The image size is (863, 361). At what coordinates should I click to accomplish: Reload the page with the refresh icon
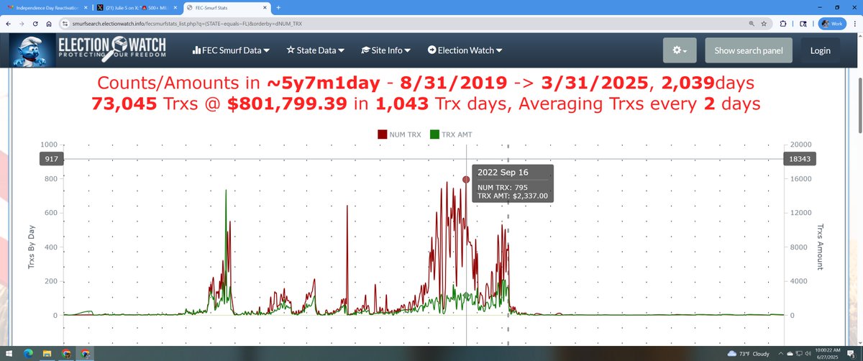coord(35,23)
